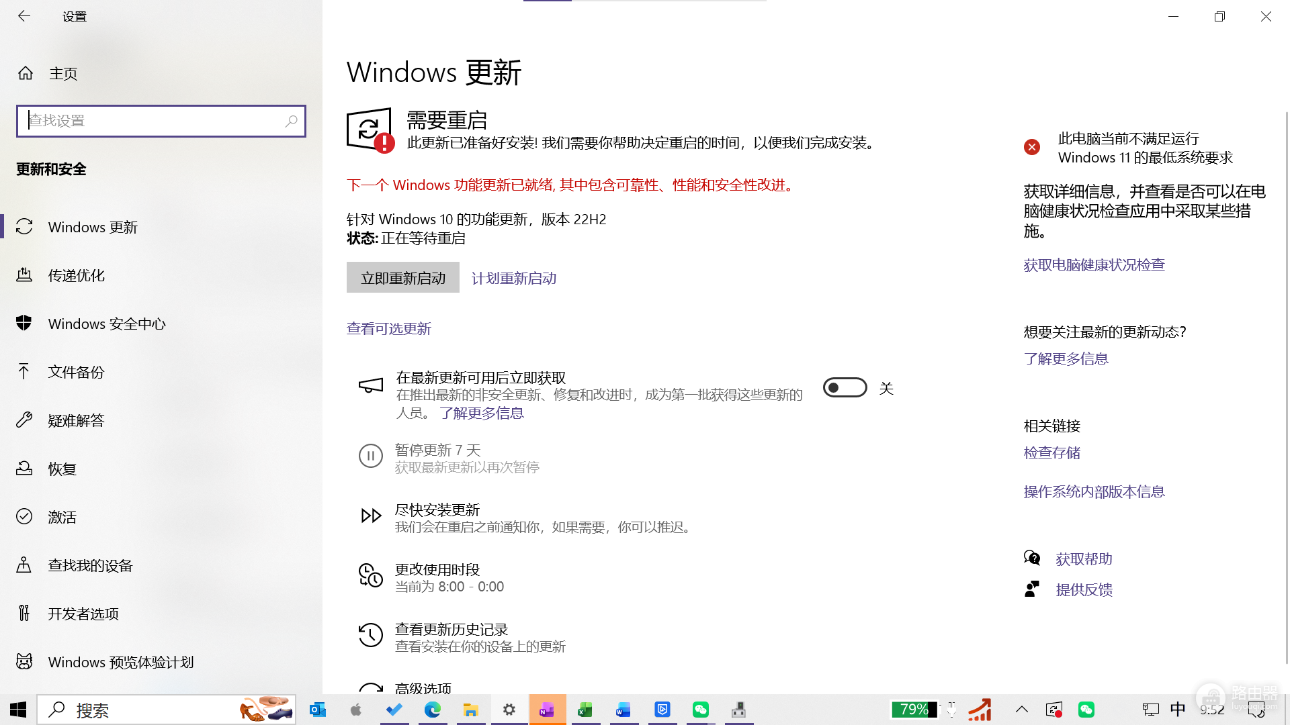Open WeChat from the taskbar
This screenshot has width=1290, height=725.
(701, 710)
